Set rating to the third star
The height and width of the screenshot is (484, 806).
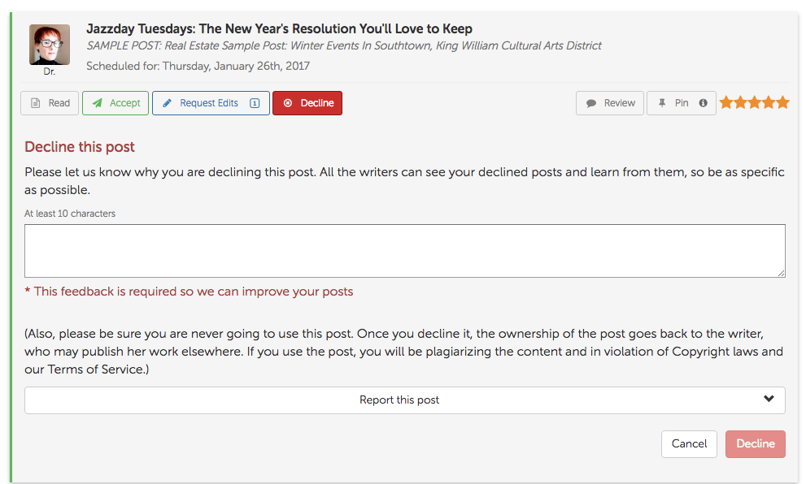[755, 102]
